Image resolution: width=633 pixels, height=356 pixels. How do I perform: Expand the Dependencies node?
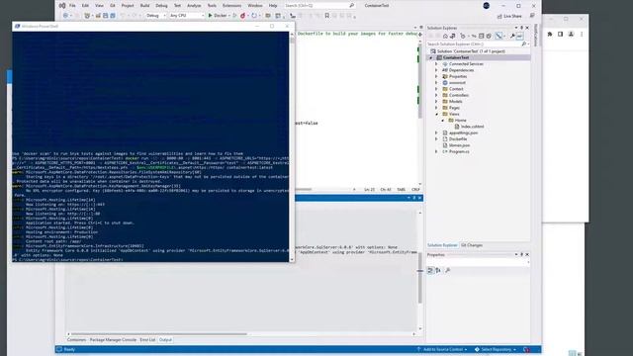436,70
